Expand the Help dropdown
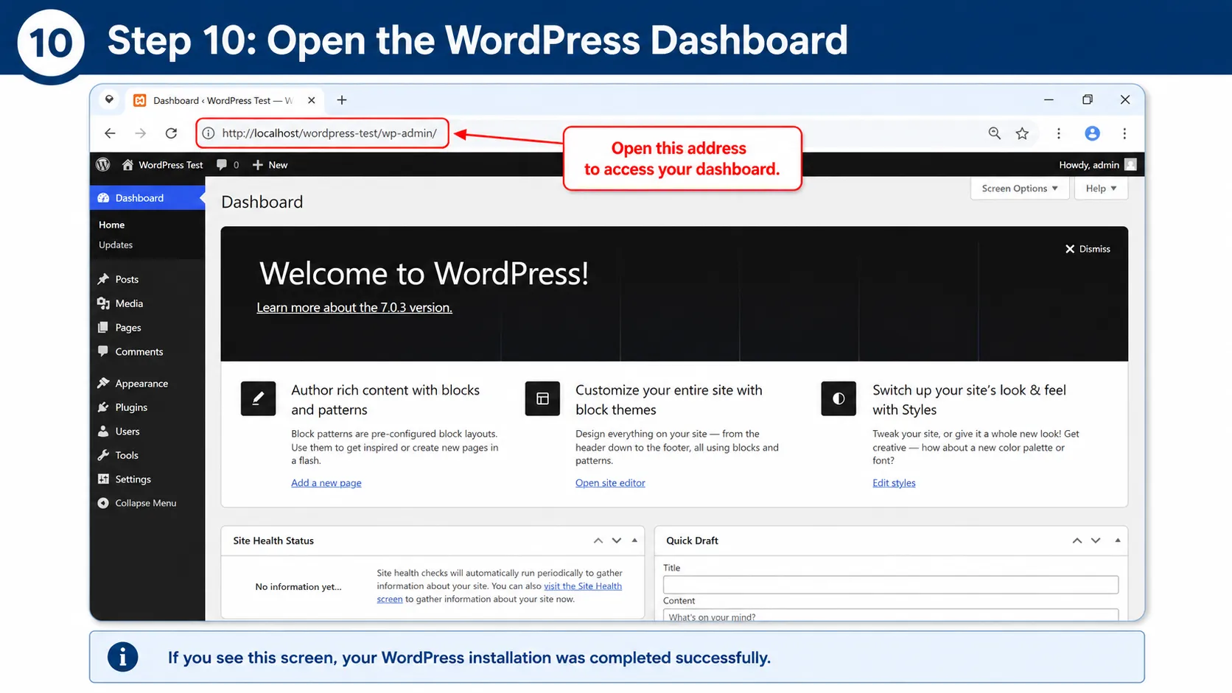The height and width of the screenshot is (693, 1232). coord(1101,189)
